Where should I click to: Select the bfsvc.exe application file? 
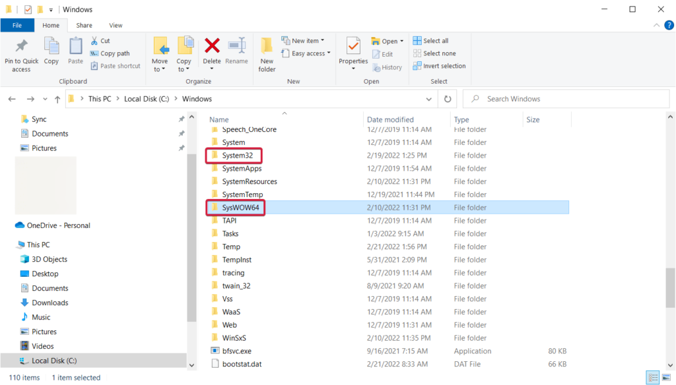(237, 351)
